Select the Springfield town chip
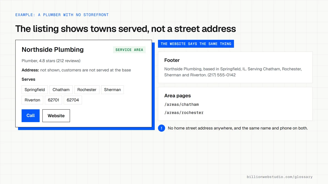The height and width of the screenshot is (184, 328). click(x=35, y=90)
